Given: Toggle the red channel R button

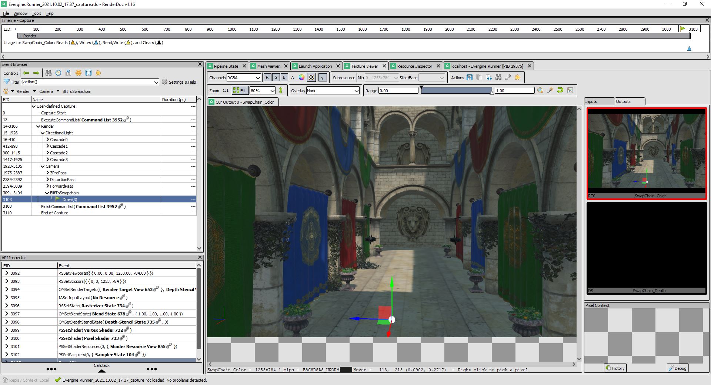Looking at the screenshot, I should coord(267,77).
